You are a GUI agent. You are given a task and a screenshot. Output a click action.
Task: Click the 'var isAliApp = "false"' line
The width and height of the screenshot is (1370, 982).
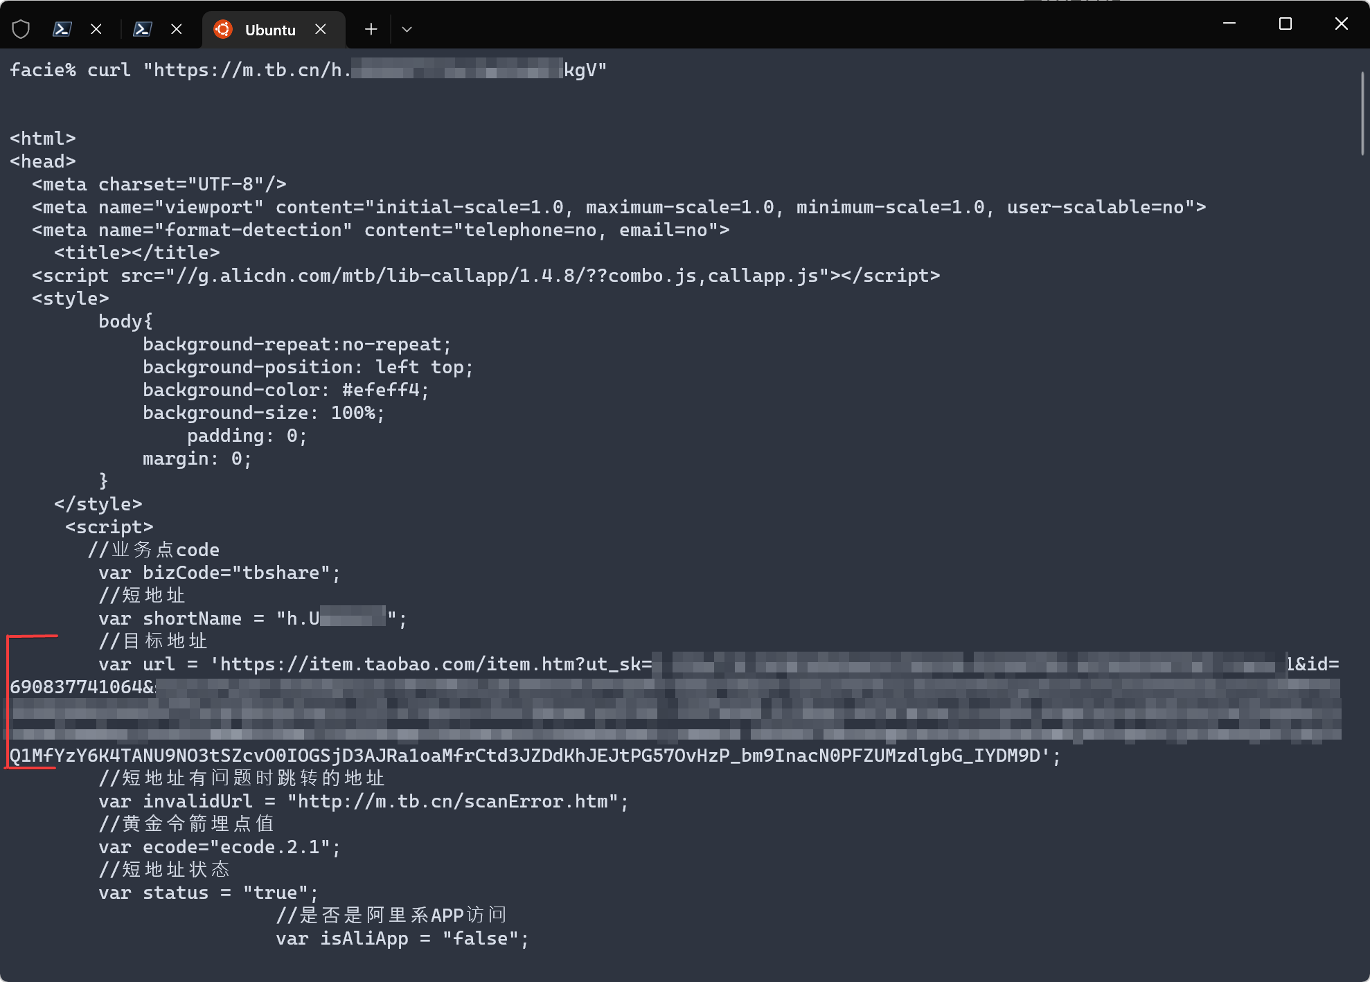402,938
